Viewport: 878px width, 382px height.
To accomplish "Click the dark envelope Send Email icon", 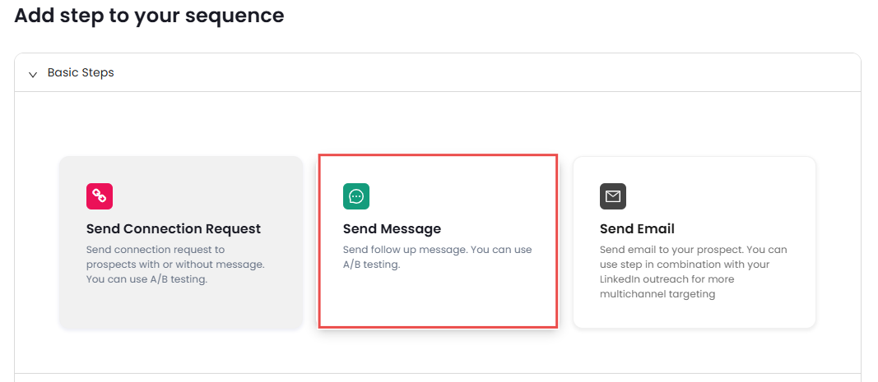I will 612,196.
